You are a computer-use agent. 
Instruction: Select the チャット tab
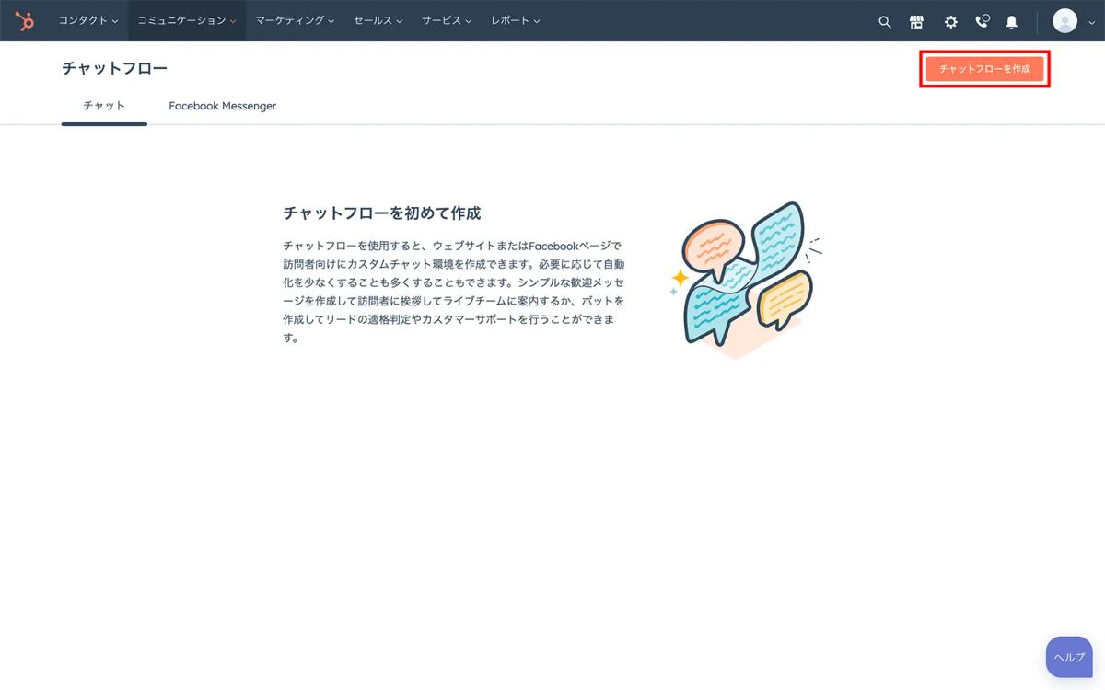click(104, 106)
